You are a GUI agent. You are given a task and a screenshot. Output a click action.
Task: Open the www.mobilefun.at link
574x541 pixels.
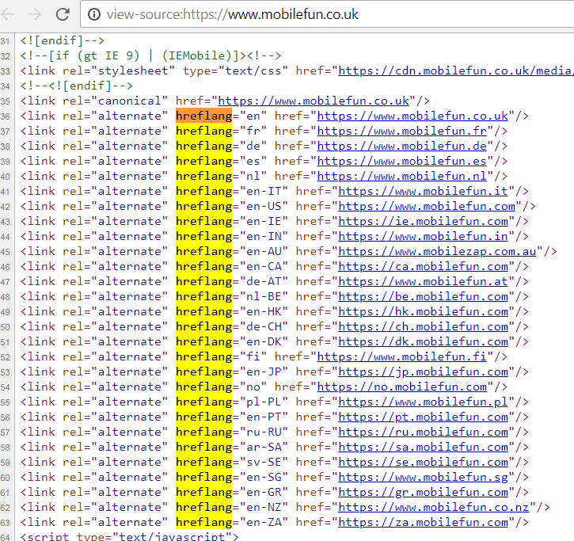click(x=424, y=281)
